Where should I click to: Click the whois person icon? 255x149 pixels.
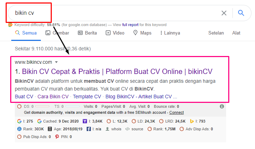pyautogui.click(x=107, y=129)
